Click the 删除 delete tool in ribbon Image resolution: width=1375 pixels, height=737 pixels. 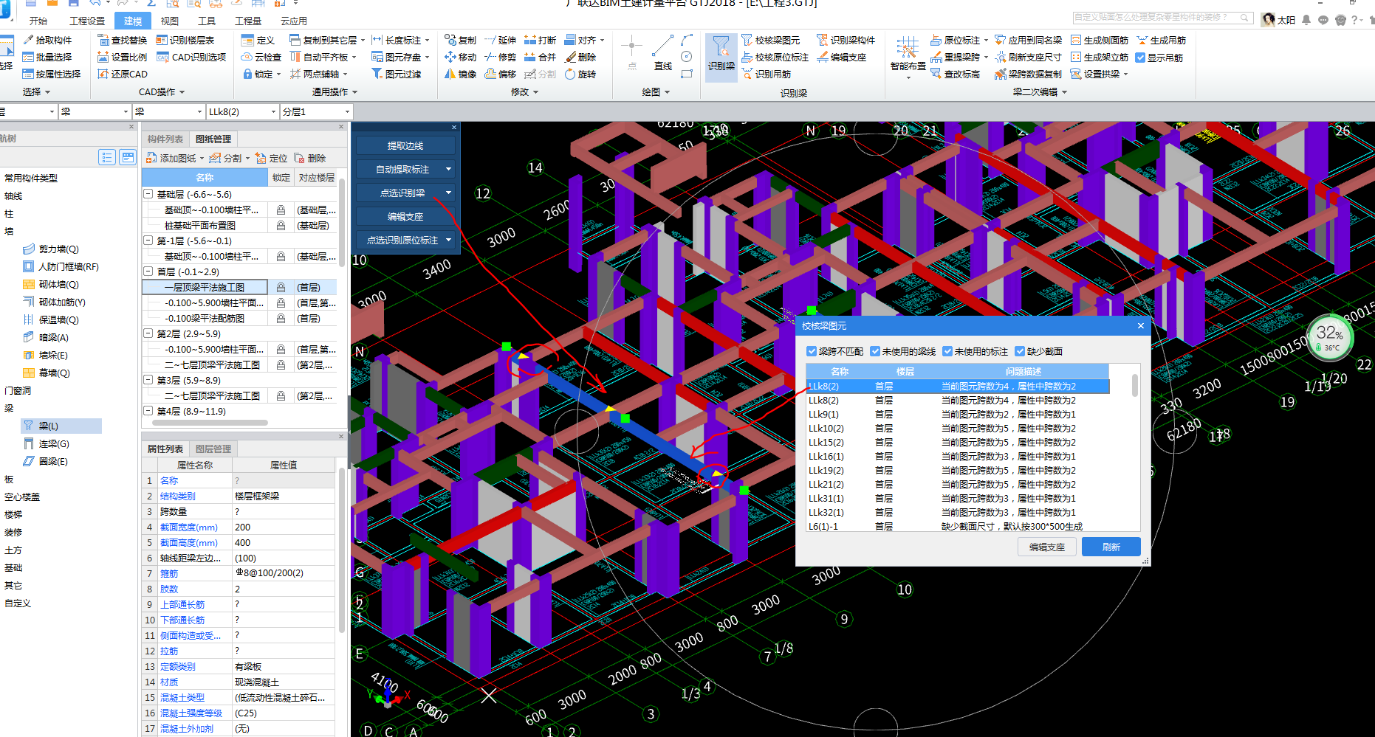[580, 57]
